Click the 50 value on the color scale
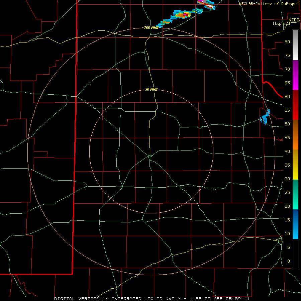 click(287, 124)
